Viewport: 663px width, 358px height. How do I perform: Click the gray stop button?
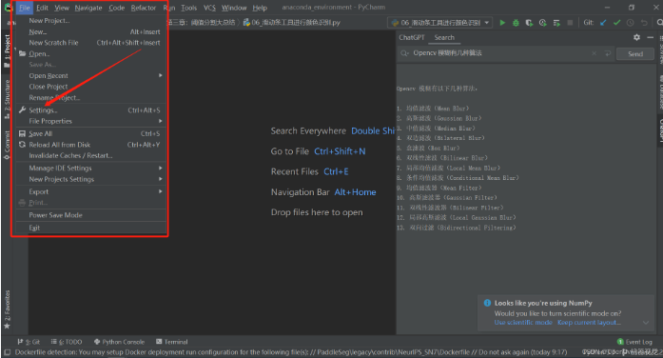(x=570, y=23)
